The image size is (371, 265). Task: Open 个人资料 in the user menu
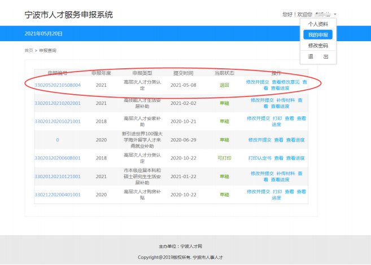pos(318,24)
